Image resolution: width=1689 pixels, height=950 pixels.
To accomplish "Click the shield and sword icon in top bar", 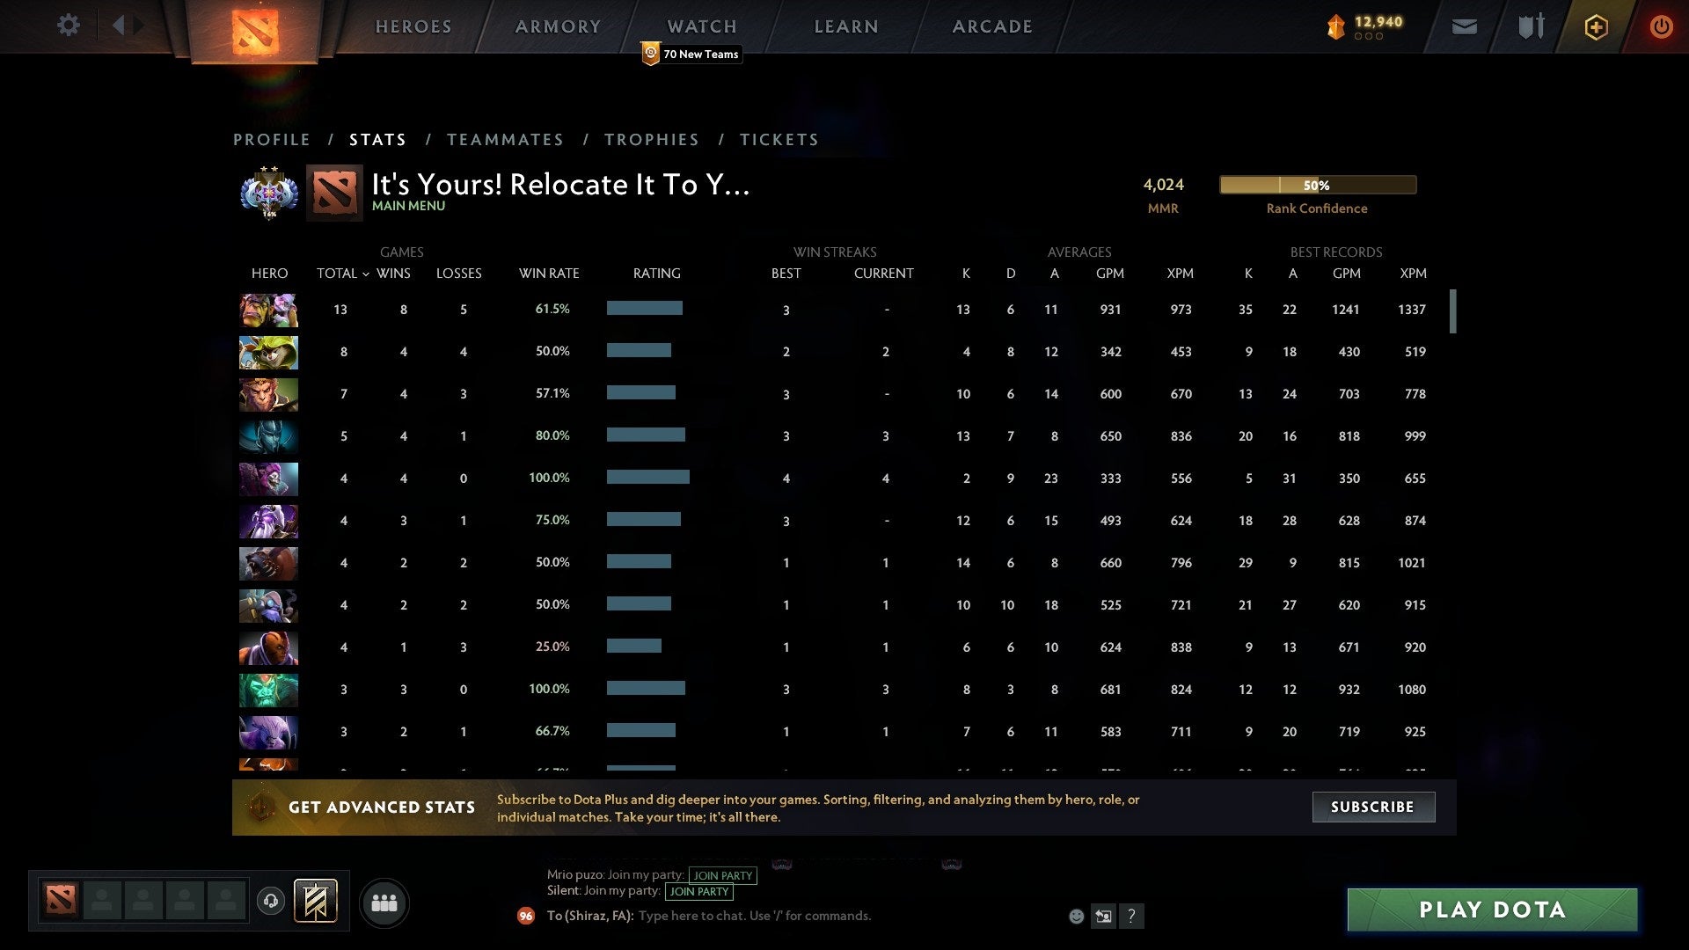I will click(1531, 26).
